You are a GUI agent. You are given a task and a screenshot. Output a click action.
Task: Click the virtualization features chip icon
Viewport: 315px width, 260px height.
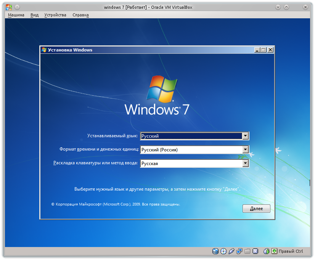(255, 251)
